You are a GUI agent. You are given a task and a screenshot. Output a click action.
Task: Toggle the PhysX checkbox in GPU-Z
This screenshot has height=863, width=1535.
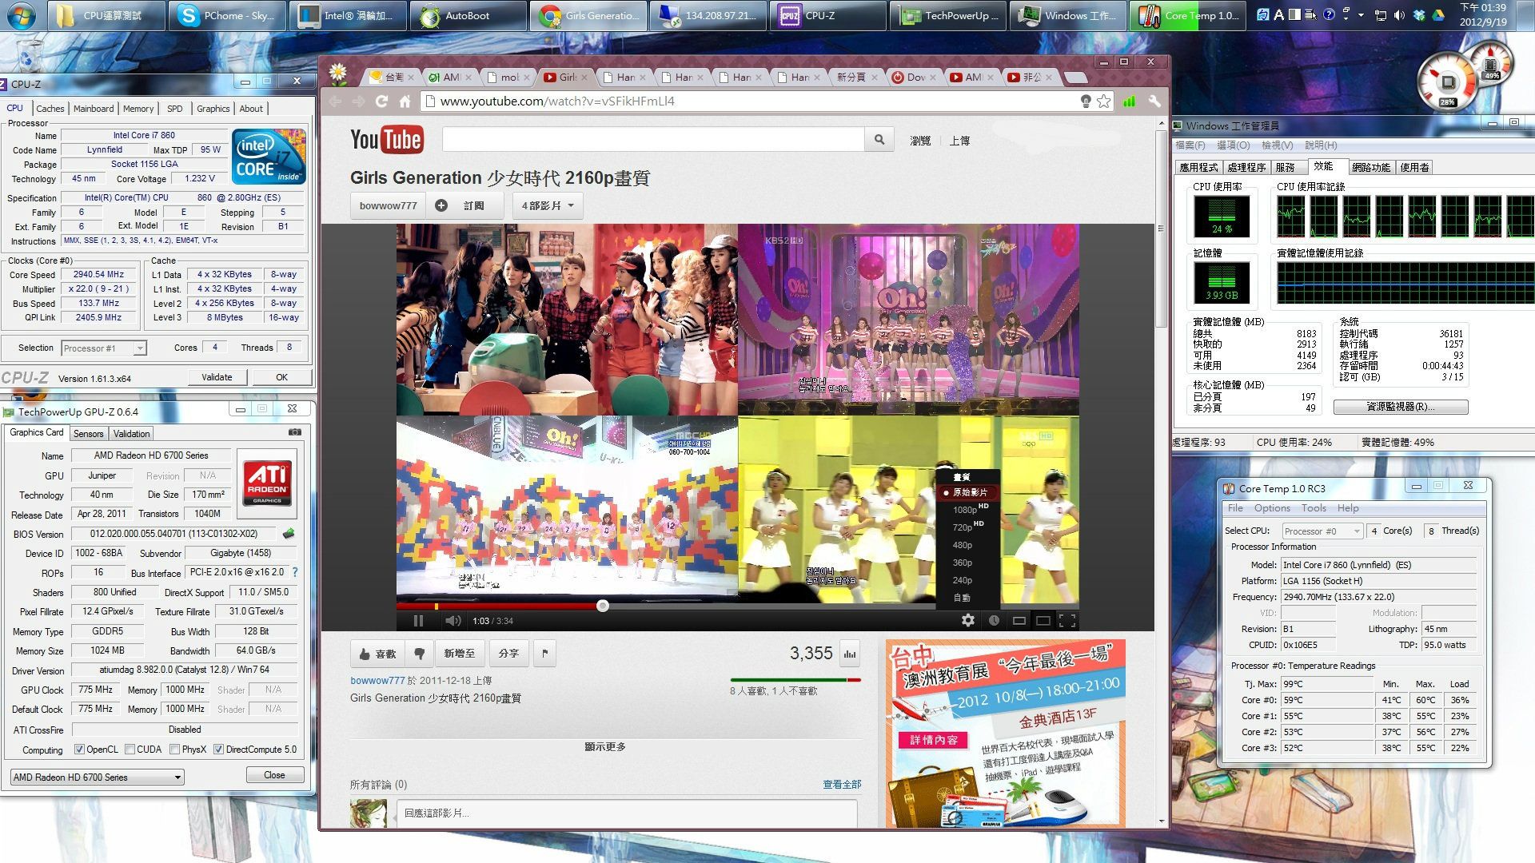click(x=174, y=750)
